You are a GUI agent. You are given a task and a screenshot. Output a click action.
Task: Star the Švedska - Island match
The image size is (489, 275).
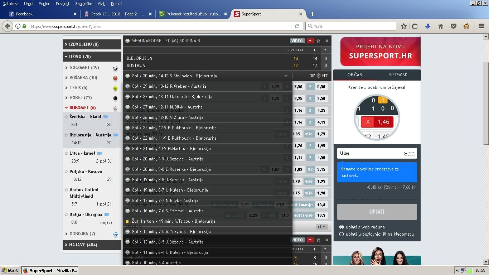pos(66,117)
